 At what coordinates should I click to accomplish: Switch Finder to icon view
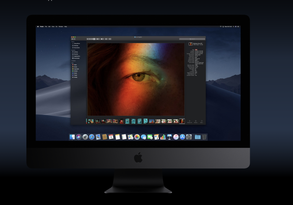coord(88,39)
